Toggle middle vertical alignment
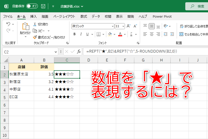The width and height of the screenshot is (208, 139). (x=152, y=26)
